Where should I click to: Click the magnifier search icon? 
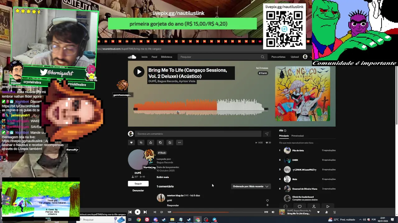click(x=263, y=57)
